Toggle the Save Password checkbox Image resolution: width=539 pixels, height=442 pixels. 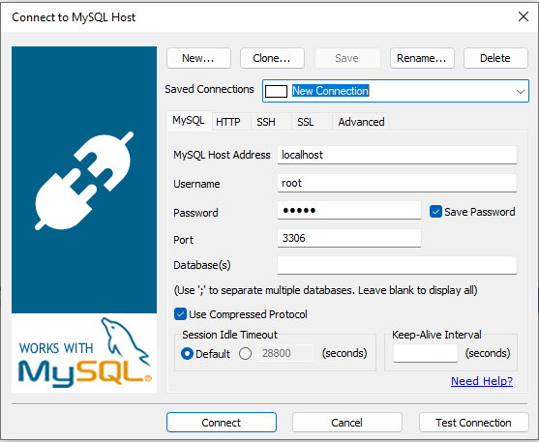coord(435,212)
